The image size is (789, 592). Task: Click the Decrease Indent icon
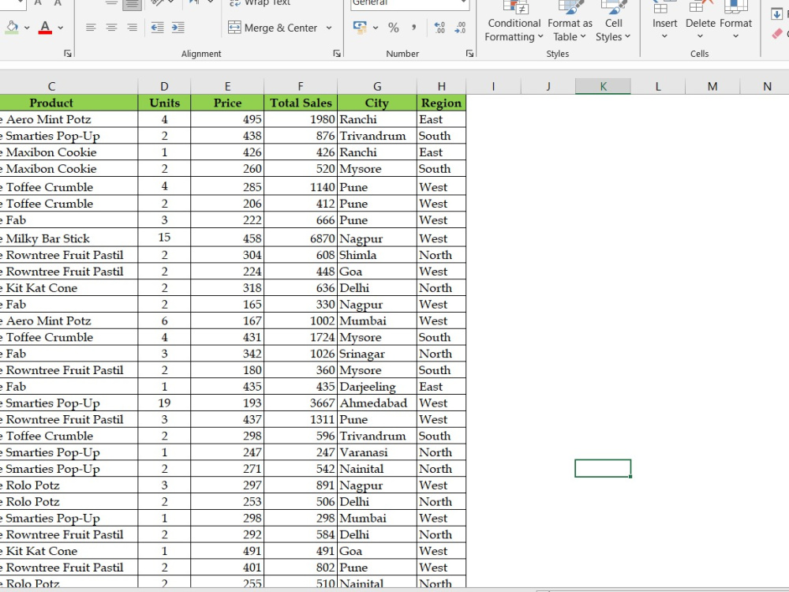[158, 28]
